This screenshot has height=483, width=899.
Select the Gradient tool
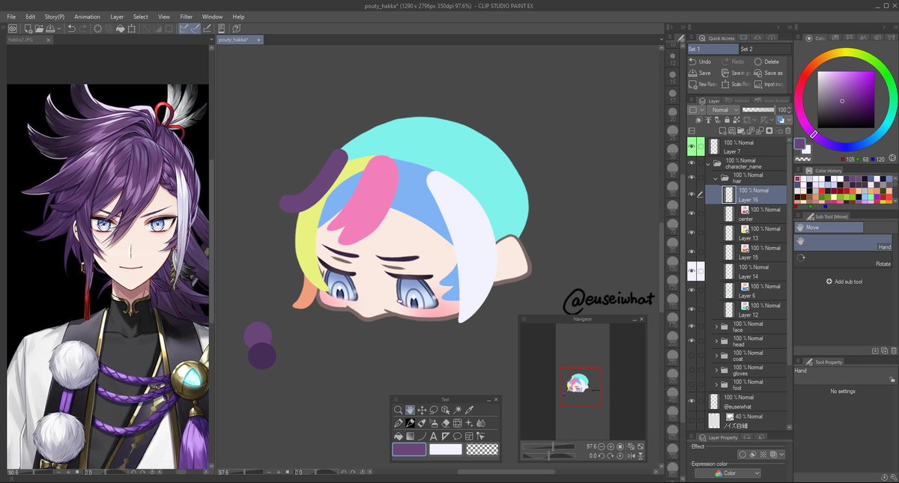pos(411,436)
